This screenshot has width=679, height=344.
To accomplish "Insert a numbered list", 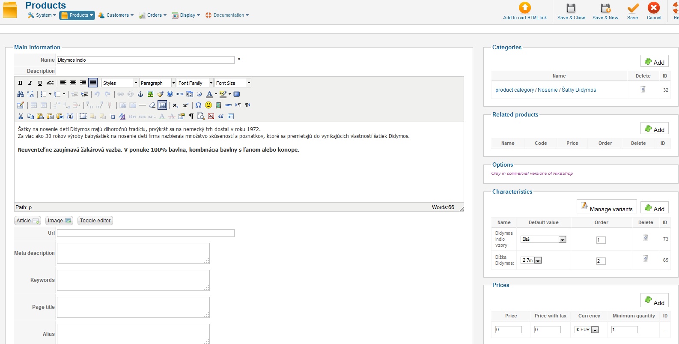I will (57, 94).
